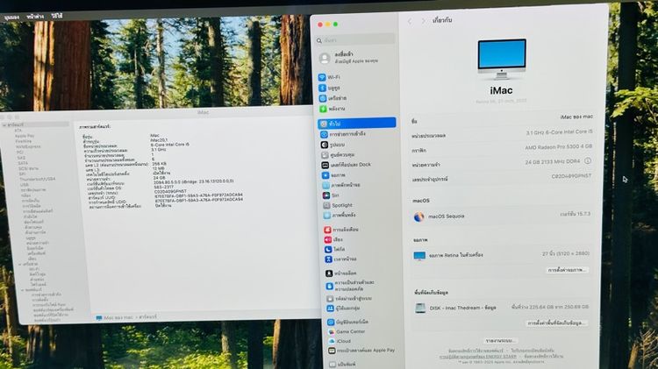Click the 6-Core Intel Core i5 value in System Information
Screen dimensions: 658x369
click(x=170, y=145)
